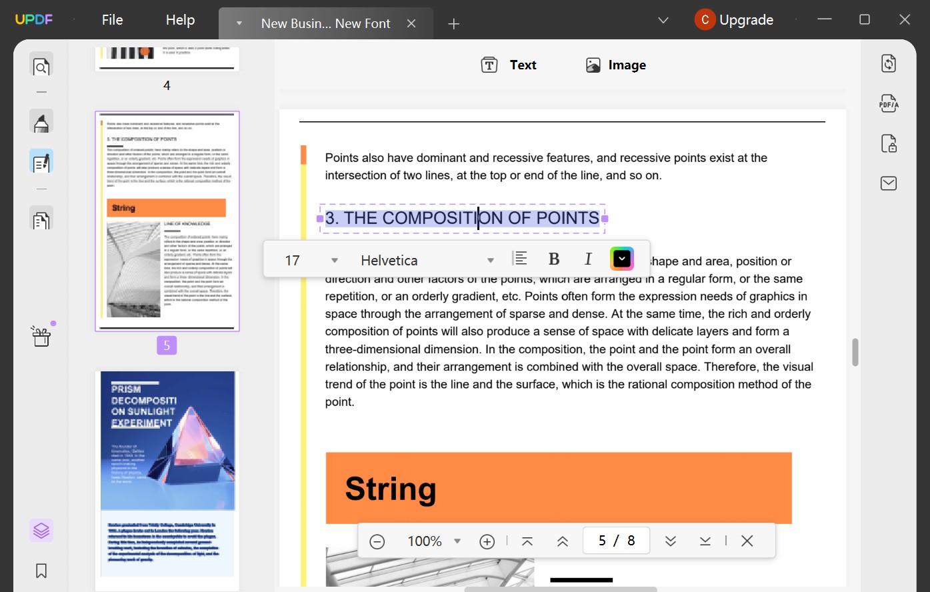
Task: Open the gift box promotion icon
Action: [x=41, y=336]
